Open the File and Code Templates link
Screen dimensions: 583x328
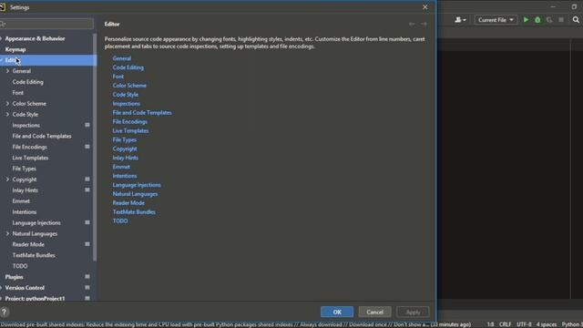click(142, 112)
